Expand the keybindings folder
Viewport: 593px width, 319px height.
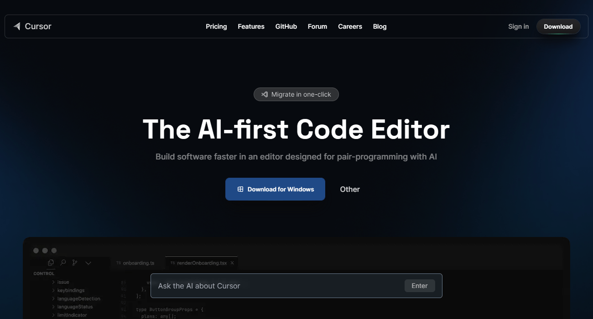click(x=53, y=290)
